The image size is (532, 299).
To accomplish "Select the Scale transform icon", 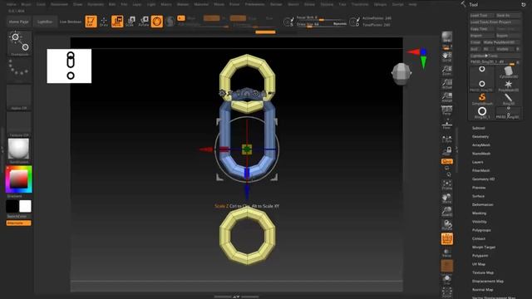I will (x=130, y=22).
